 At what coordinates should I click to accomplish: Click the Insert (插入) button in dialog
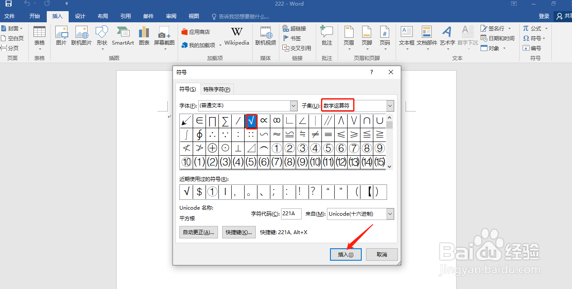346,254
